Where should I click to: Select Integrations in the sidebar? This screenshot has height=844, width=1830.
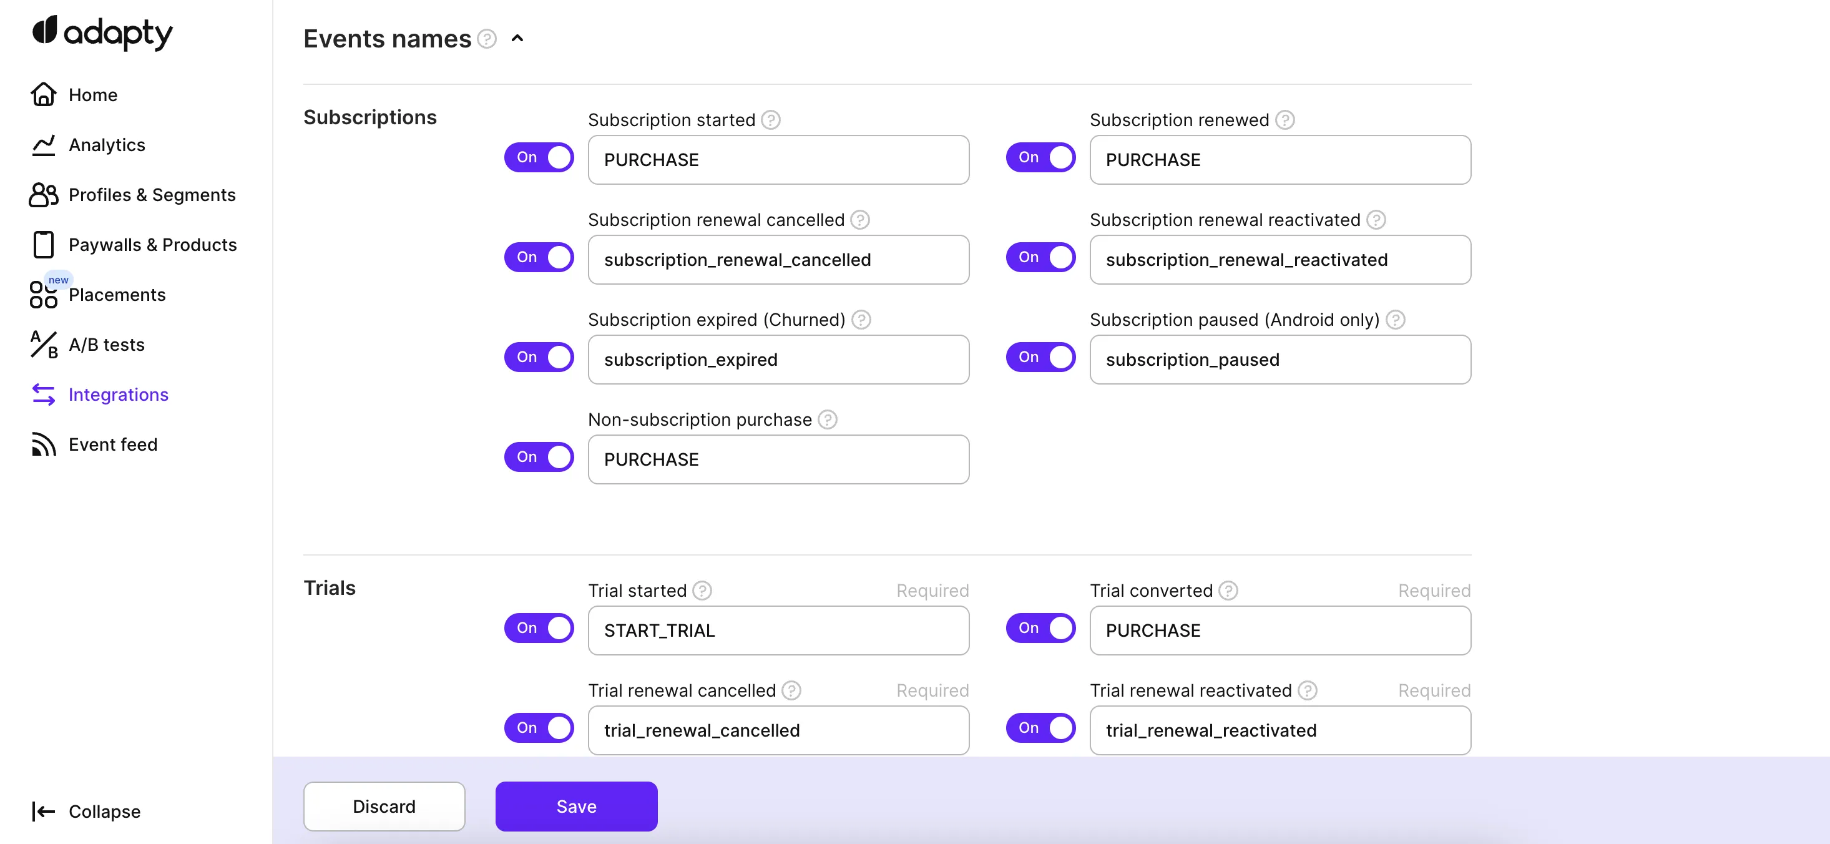(118, 395)
